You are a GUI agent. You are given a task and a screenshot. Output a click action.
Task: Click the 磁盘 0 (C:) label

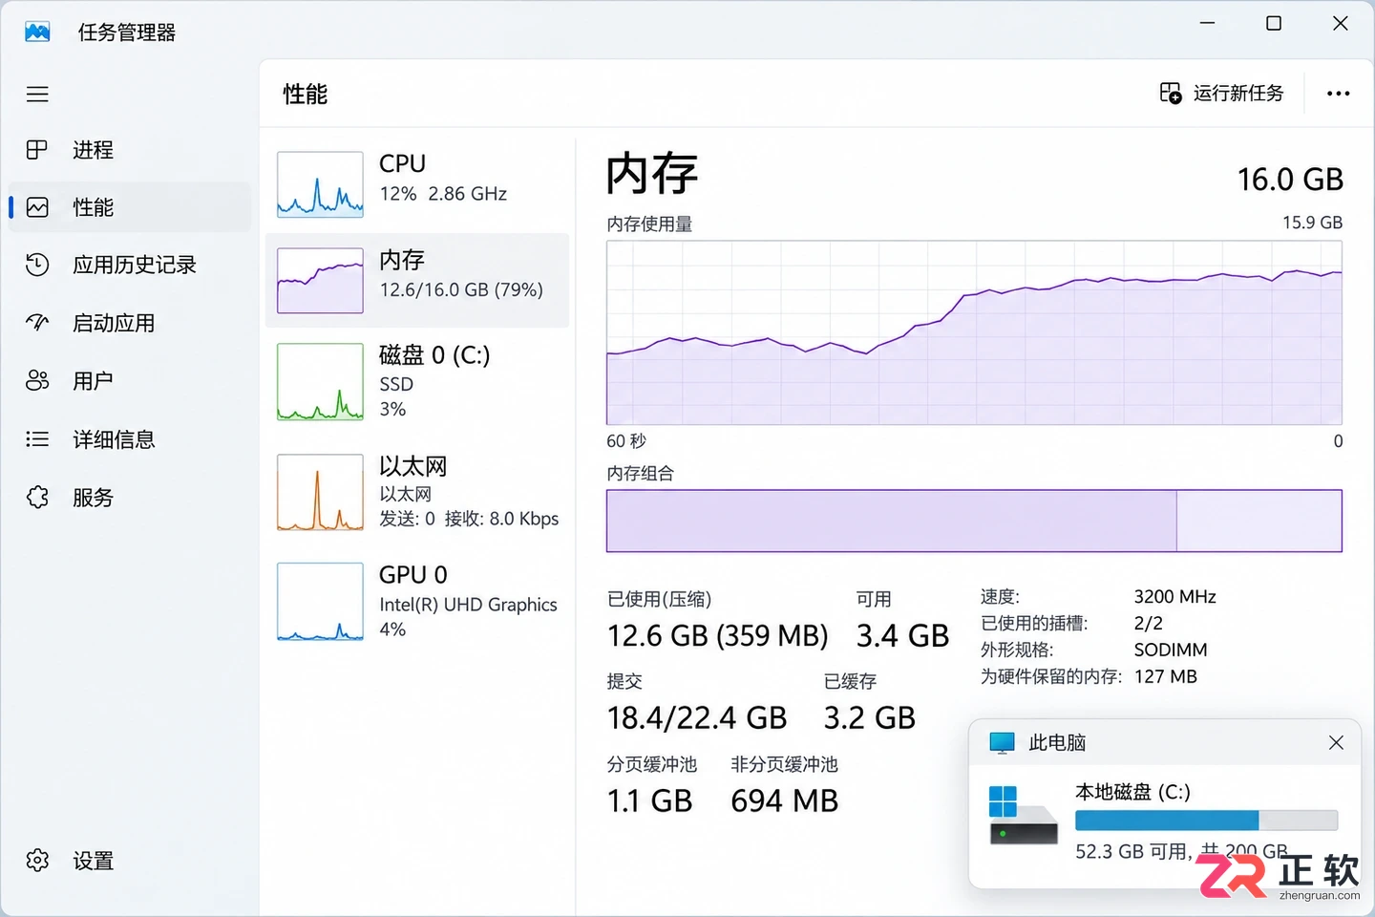[434, 355]
